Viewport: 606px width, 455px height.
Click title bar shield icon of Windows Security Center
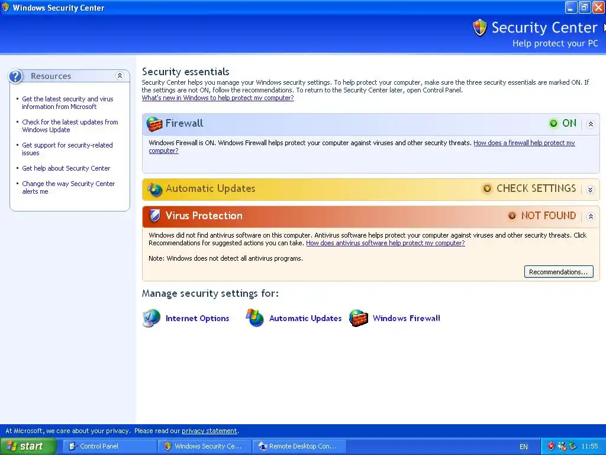(x=5, y=7)
